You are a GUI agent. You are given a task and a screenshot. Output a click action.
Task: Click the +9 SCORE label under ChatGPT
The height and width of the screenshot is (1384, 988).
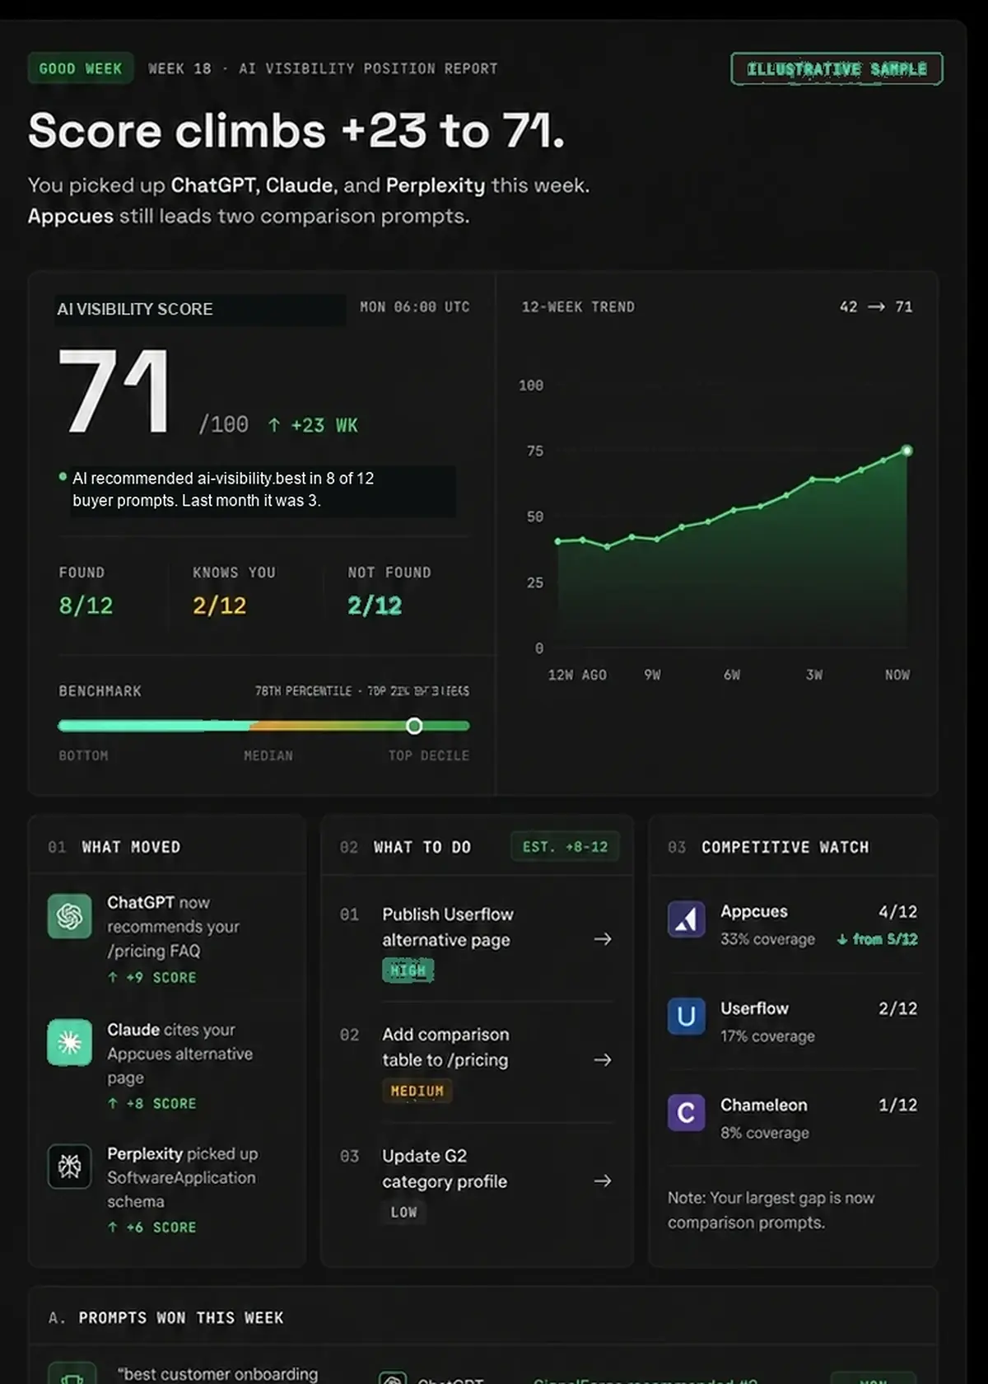(152, 977)
